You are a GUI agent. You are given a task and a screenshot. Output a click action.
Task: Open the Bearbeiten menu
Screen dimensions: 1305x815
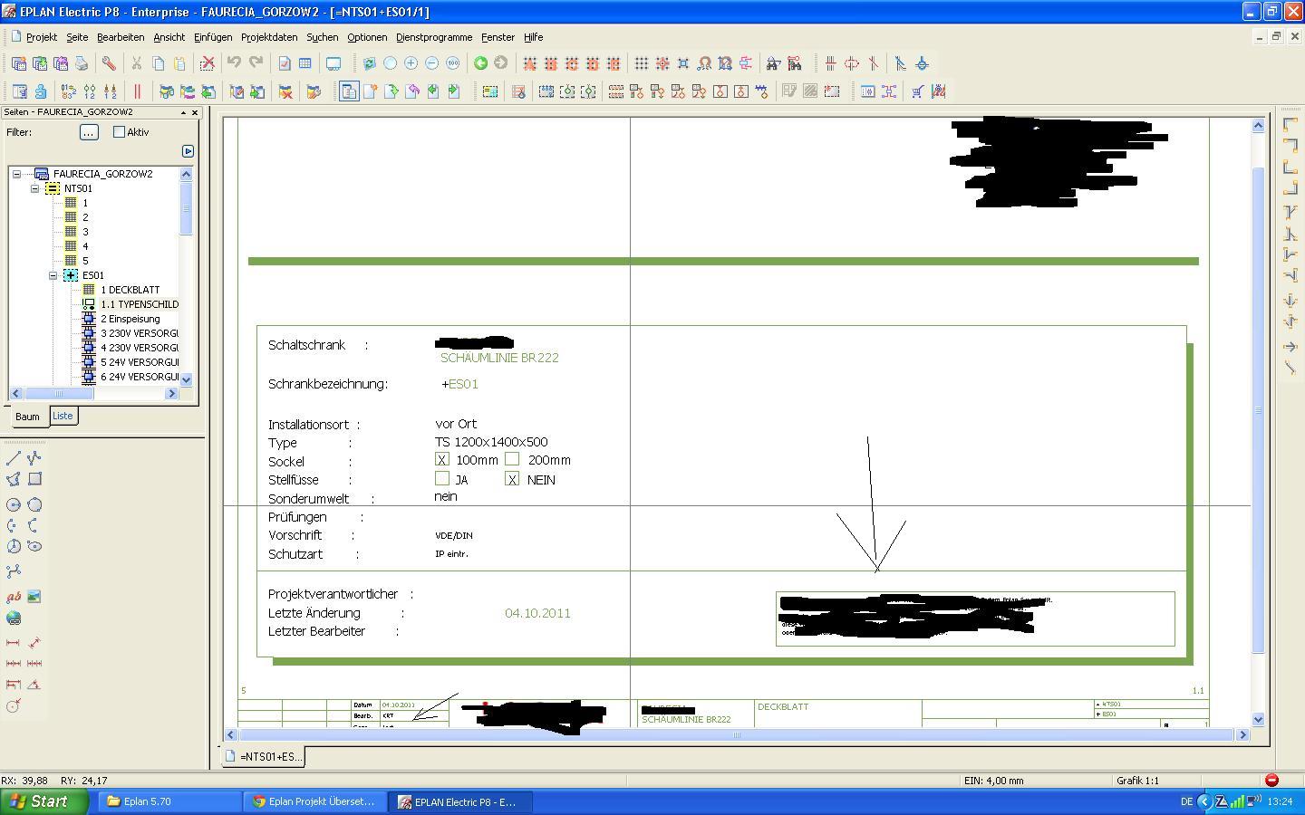[x=121, y=37]
